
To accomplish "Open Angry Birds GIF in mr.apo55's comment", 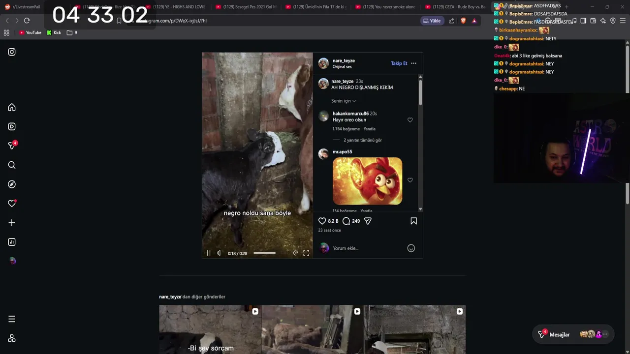I will click(367, 181).
